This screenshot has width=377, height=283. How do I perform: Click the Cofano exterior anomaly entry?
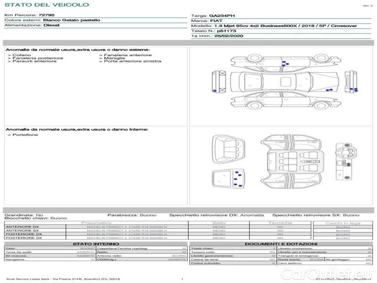22,55
